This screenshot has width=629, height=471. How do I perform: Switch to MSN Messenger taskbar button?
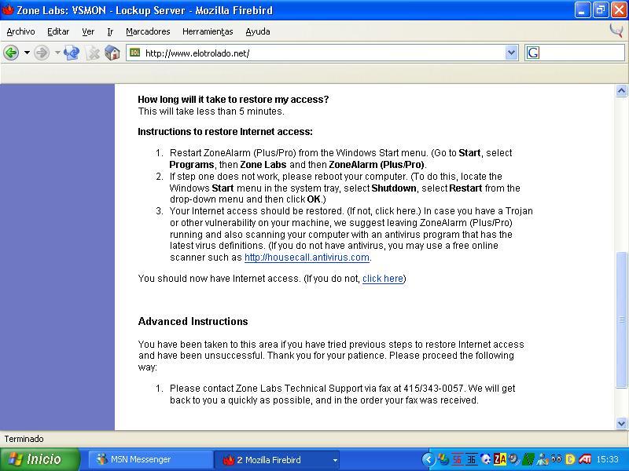(150, 459)
